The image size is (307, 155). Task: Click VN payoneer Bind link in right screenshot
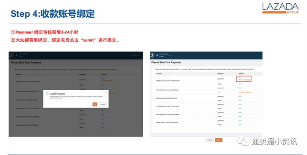coord(240,88)
